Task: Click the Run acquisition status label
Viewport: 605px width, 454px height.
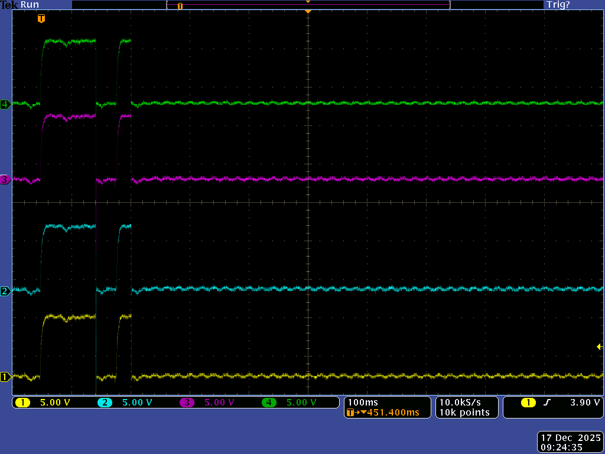Action: [x=30, y=5]
